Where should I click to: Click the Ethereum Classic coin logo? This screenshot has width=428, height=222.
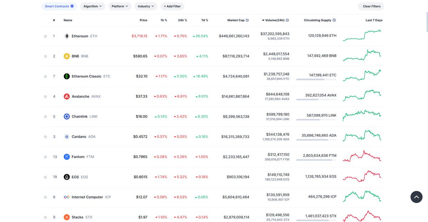[x=67, y=76]
